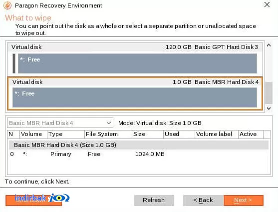
Task: Click the scroll down arrow in disk list
Action: pos(269,108)
